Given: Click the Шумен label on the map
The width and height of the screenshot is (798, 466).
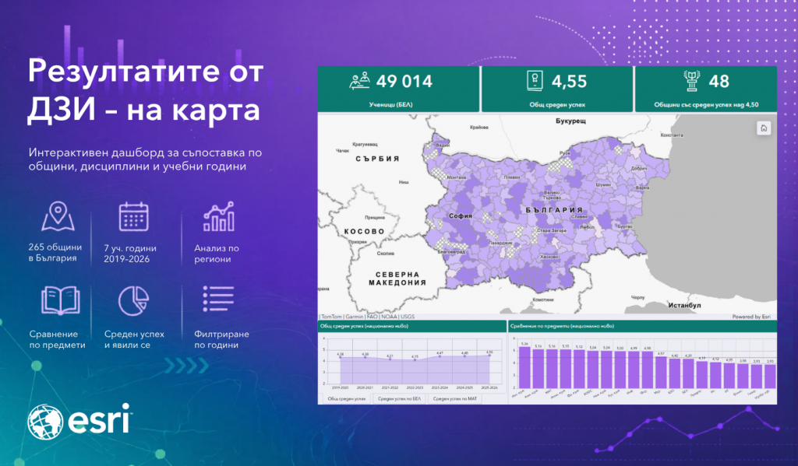Looking at the screenshot, I should pos(603,185).
